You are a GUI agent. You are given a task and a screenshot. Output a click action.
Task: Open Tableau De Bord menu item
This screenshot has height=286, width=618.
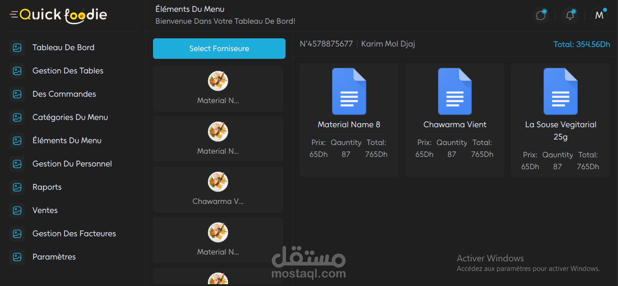(x=63, y=47)
